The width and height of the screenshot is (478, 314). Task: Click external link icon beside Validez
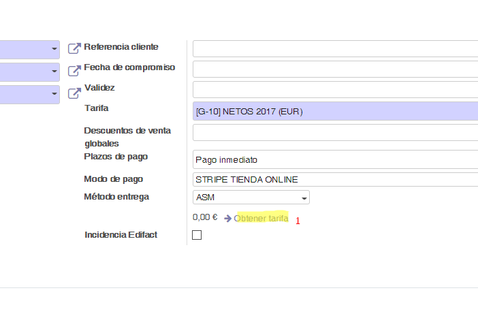74,93
